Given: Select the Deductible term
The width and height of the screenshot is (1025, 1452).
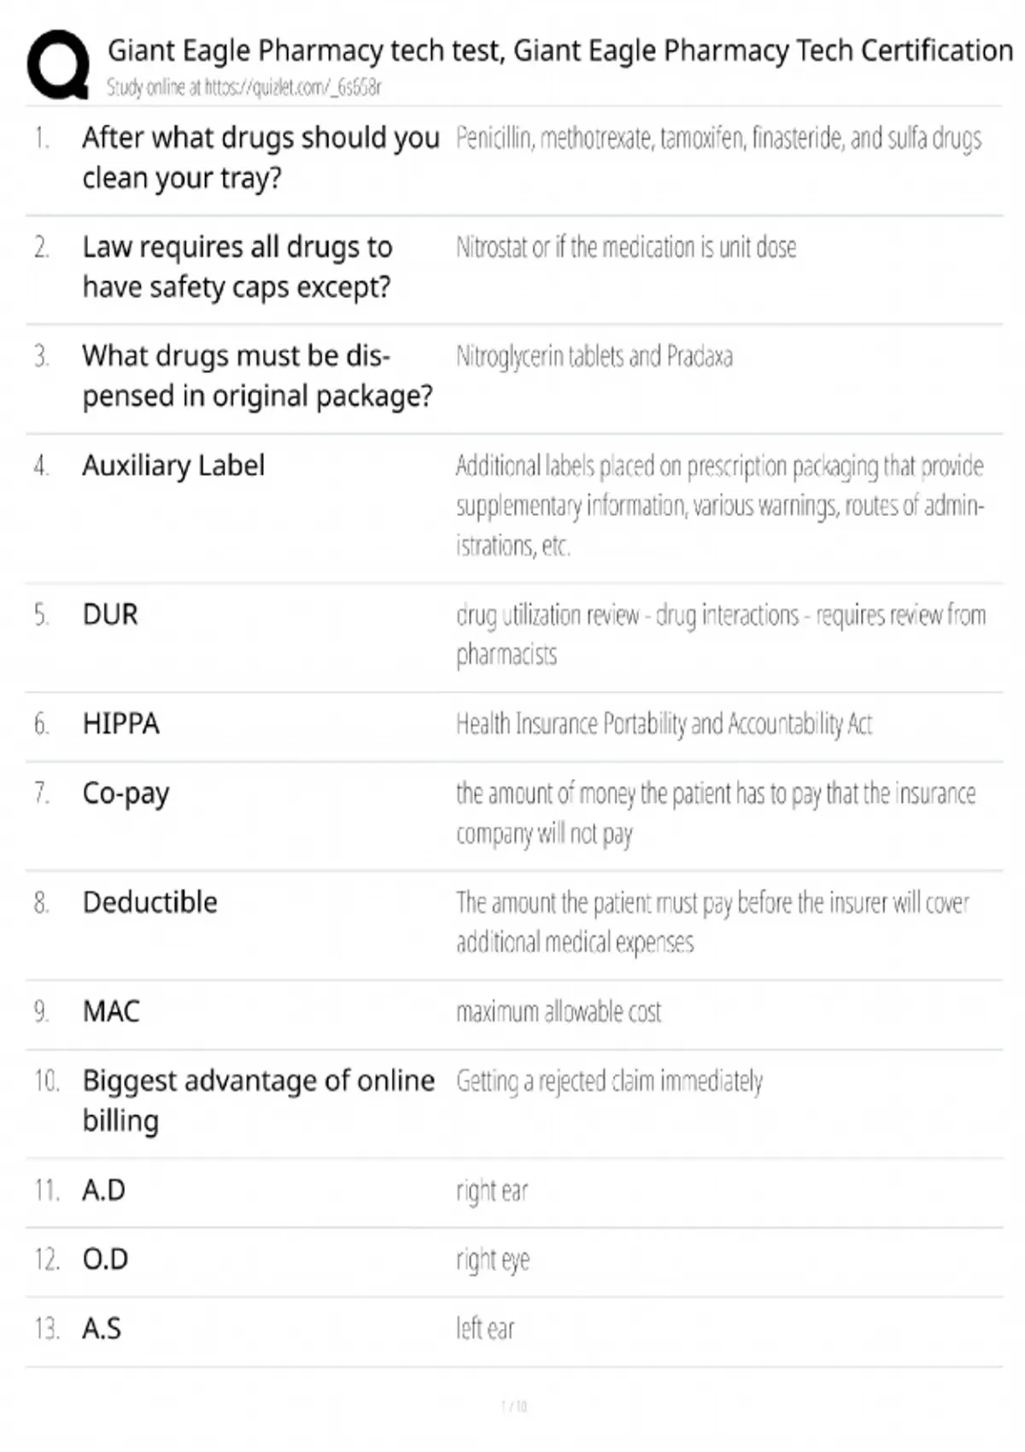Looking at the screenshot, I should pos(149,902).
